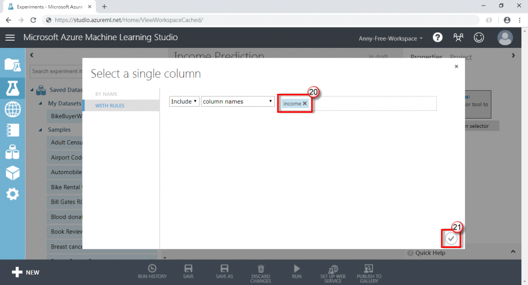The width and height of the screenshot is (528, 285).
Task: Open a new browser tab
Action: coord(104,6)
